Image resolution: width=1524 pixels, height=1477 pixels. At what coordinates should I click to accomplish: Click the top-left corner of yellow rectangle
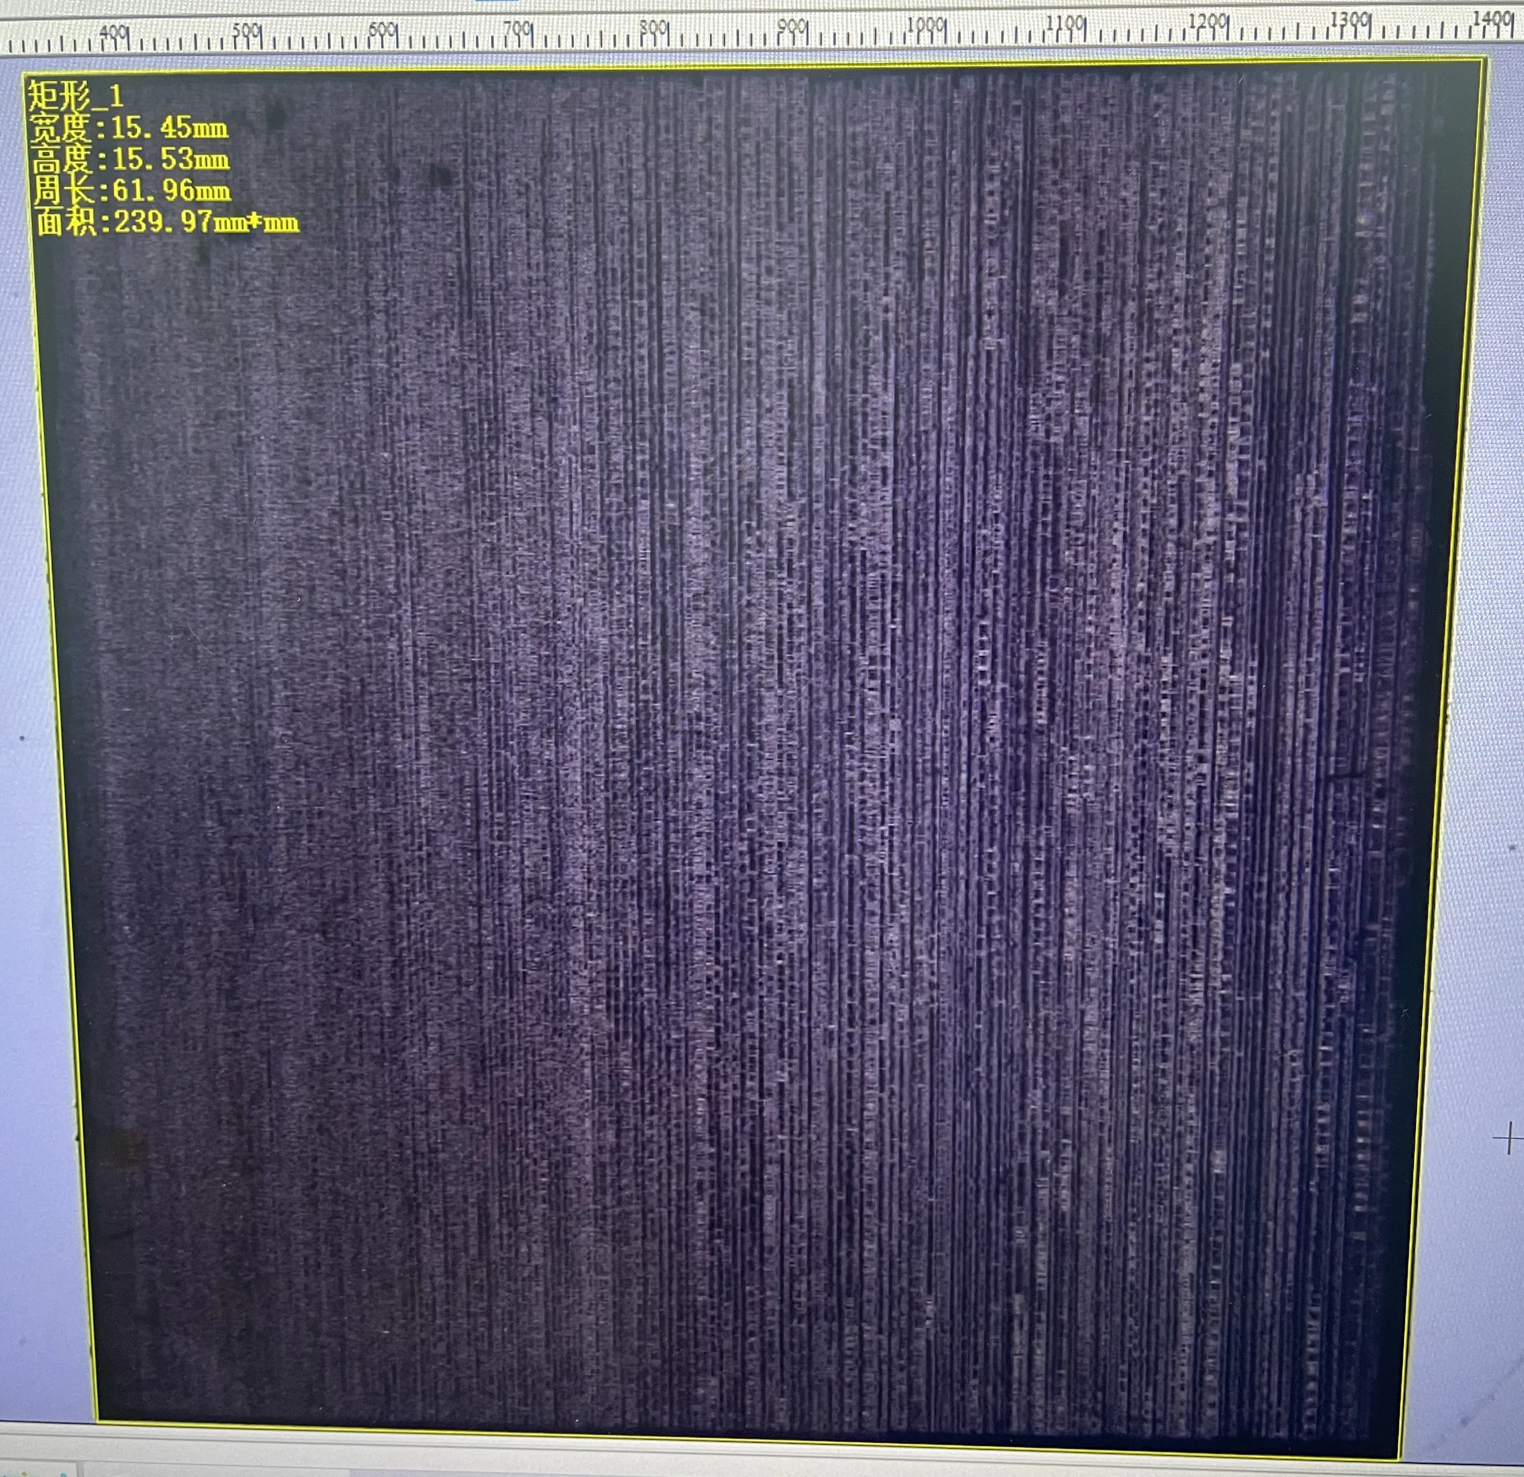pos(24,73)
